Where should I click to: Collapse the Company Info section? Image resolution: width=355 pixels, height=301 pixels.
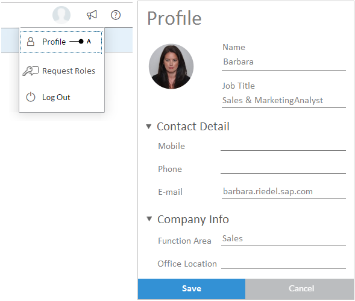pyautogui.click(x=149, y=219)
